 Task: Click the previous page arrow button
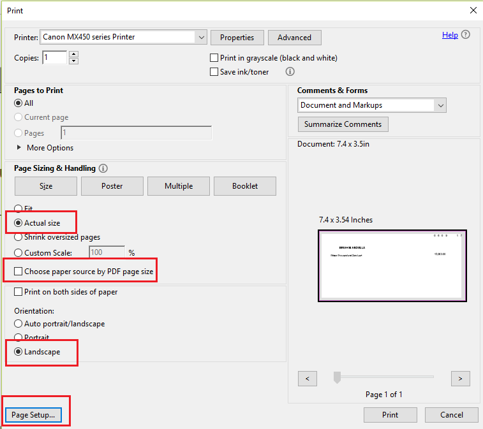click(308, 379)
